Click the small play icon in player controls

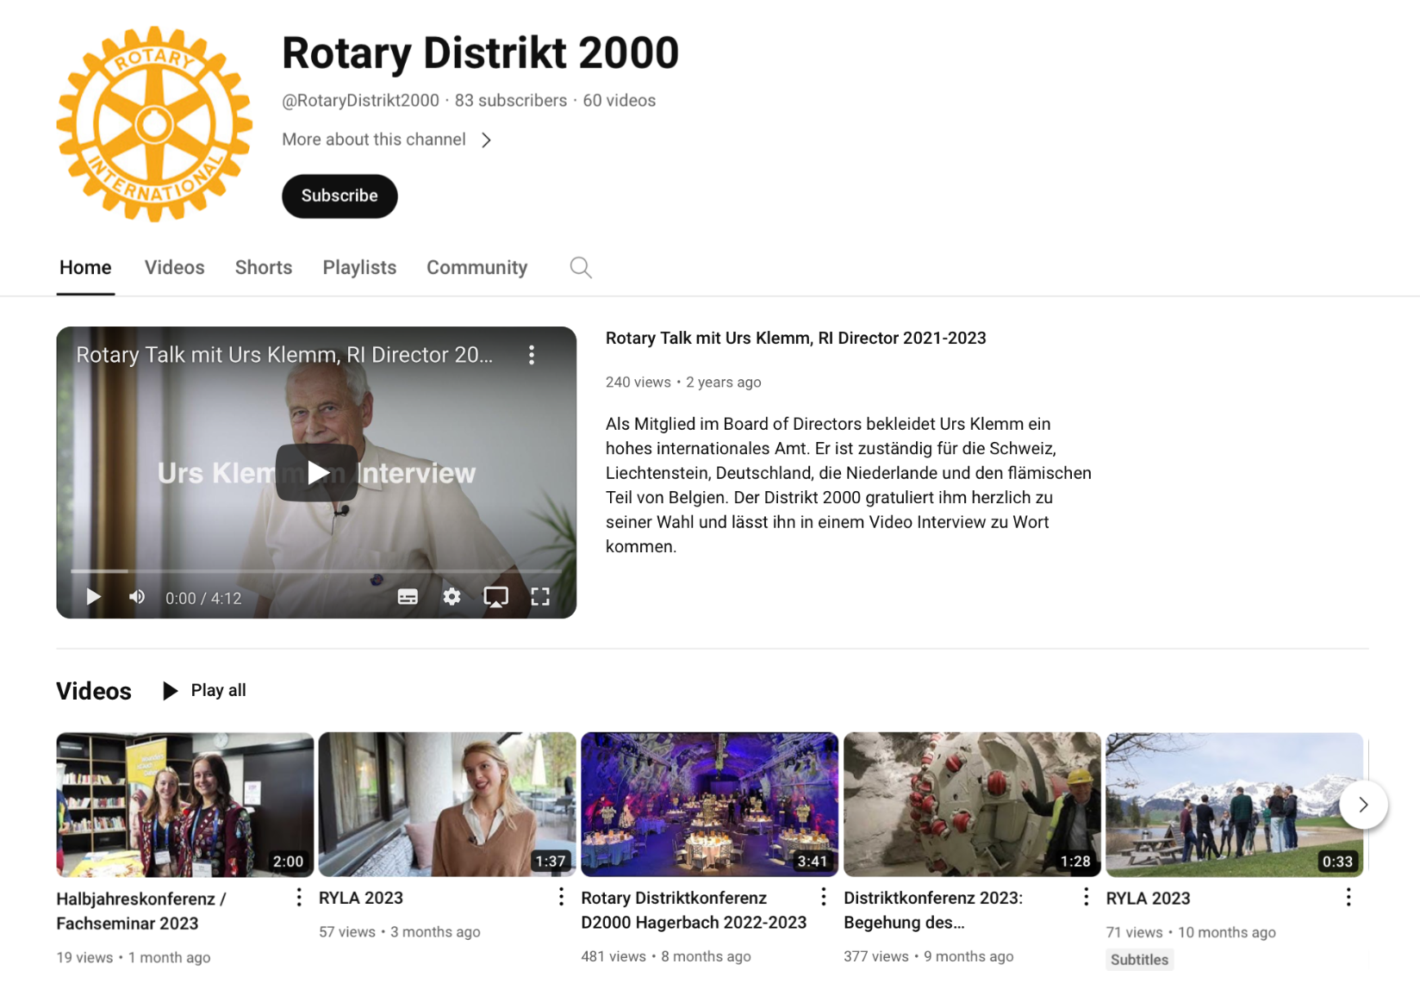click(93, 597)
